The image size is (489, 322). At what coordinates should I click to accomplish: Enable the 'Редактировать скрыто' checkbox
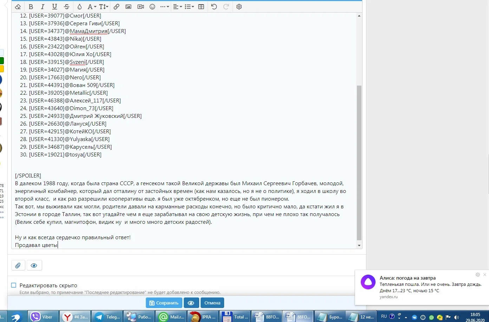tap(13, 285)
